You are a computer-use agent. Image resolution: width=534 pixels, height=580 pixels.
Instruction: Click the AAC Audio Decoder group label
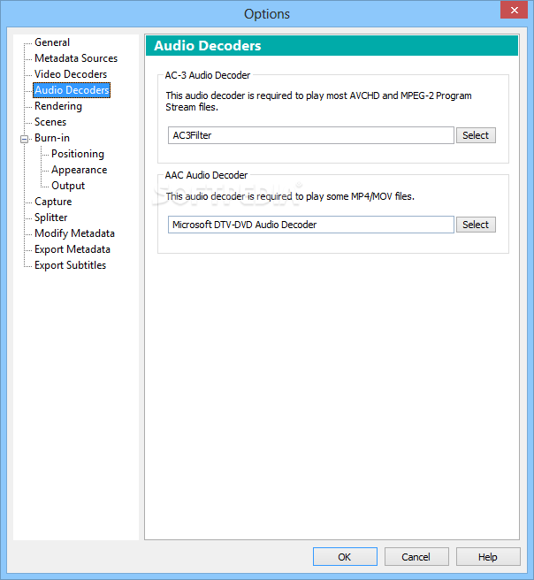[x=206, y=175]
